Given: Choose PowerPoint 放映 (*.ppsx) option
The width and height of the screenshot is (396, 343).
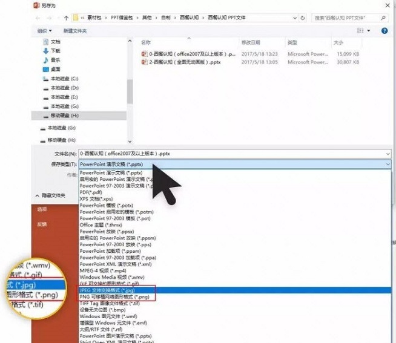Looking at the screenshot, I should point(107,232).
